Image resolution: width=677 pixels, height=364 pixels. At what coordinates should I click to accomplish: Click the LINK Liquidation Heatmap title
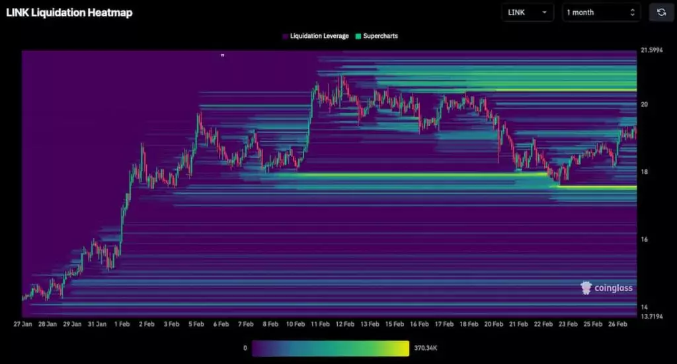pos(69,13)
